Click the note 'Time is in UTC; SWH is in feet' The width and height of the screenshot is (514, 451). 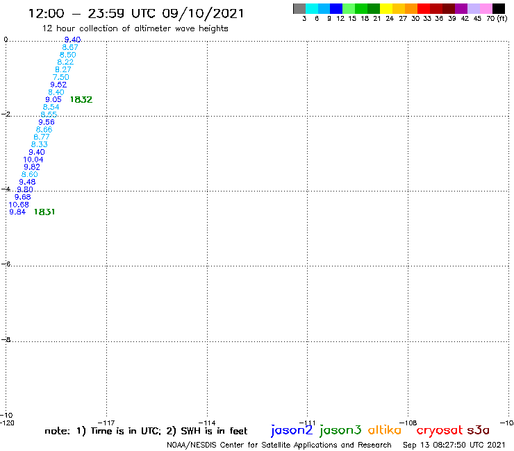[146, 431]
